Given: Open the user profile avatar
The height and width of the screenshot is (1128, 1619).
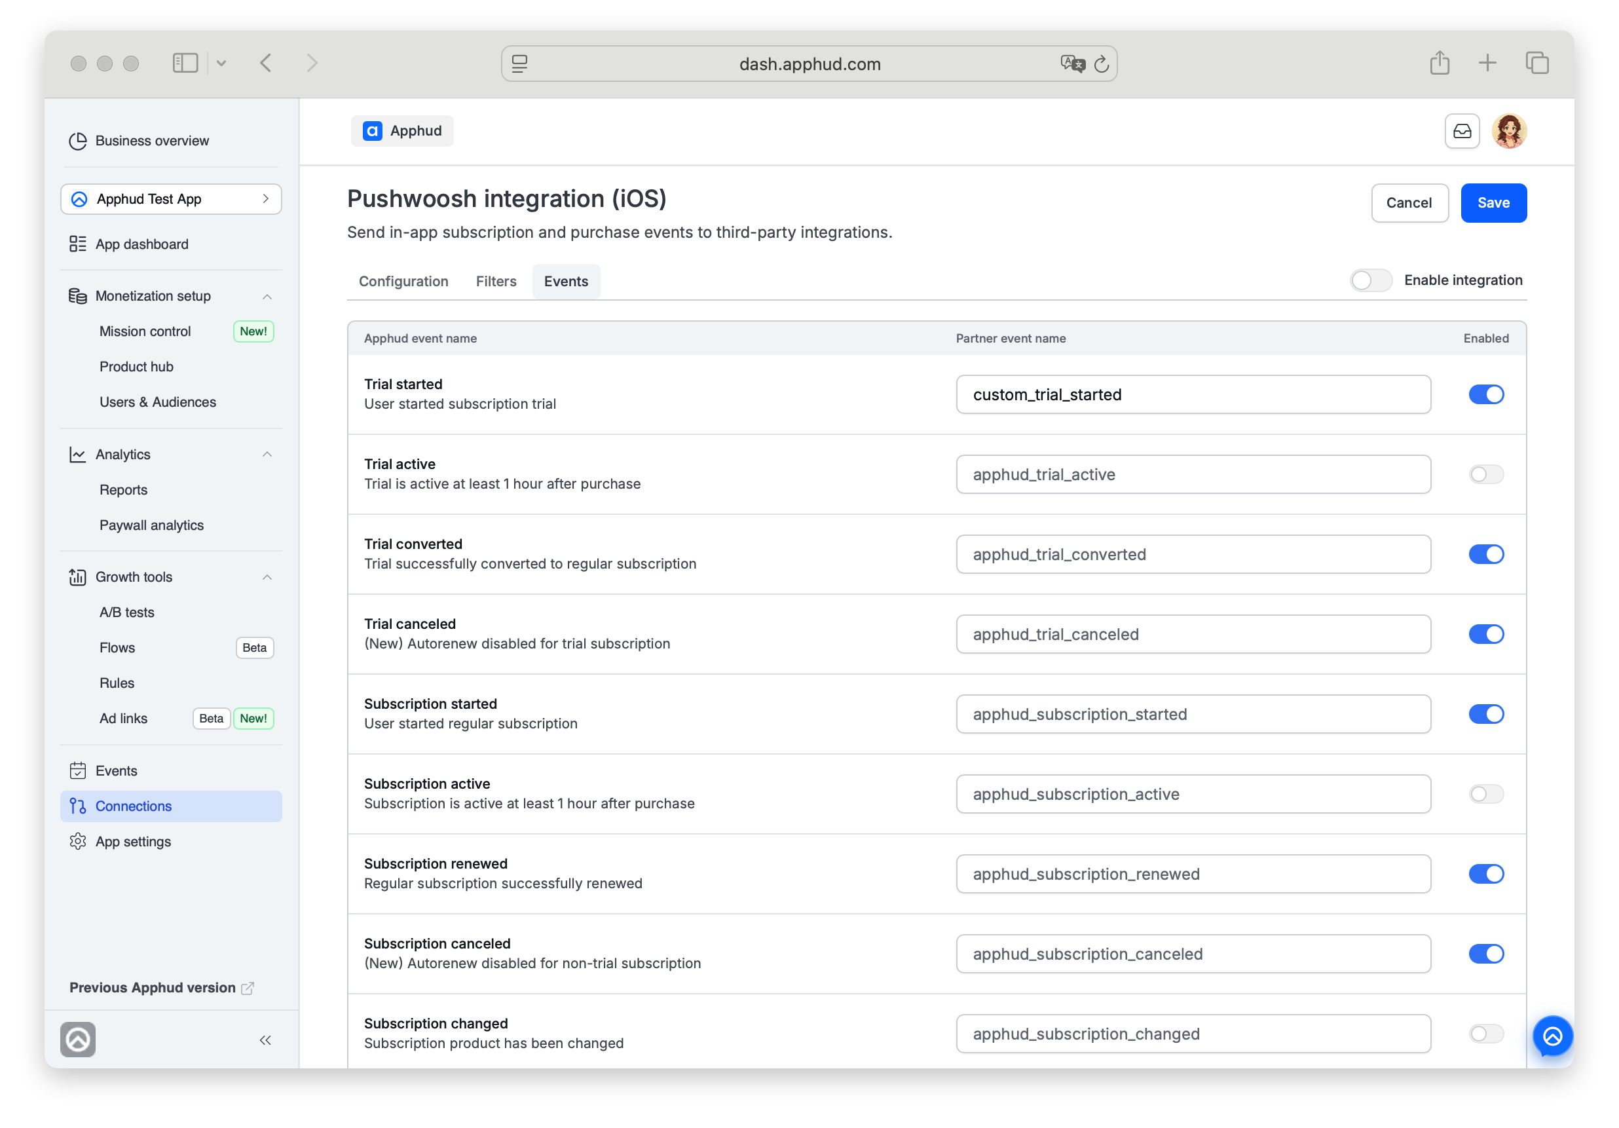Looking at the screenshot, I should (x=1509, y=131).
